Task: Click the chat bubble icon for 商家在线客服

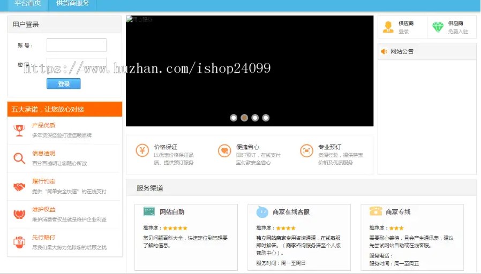Action: click(262, 211)
